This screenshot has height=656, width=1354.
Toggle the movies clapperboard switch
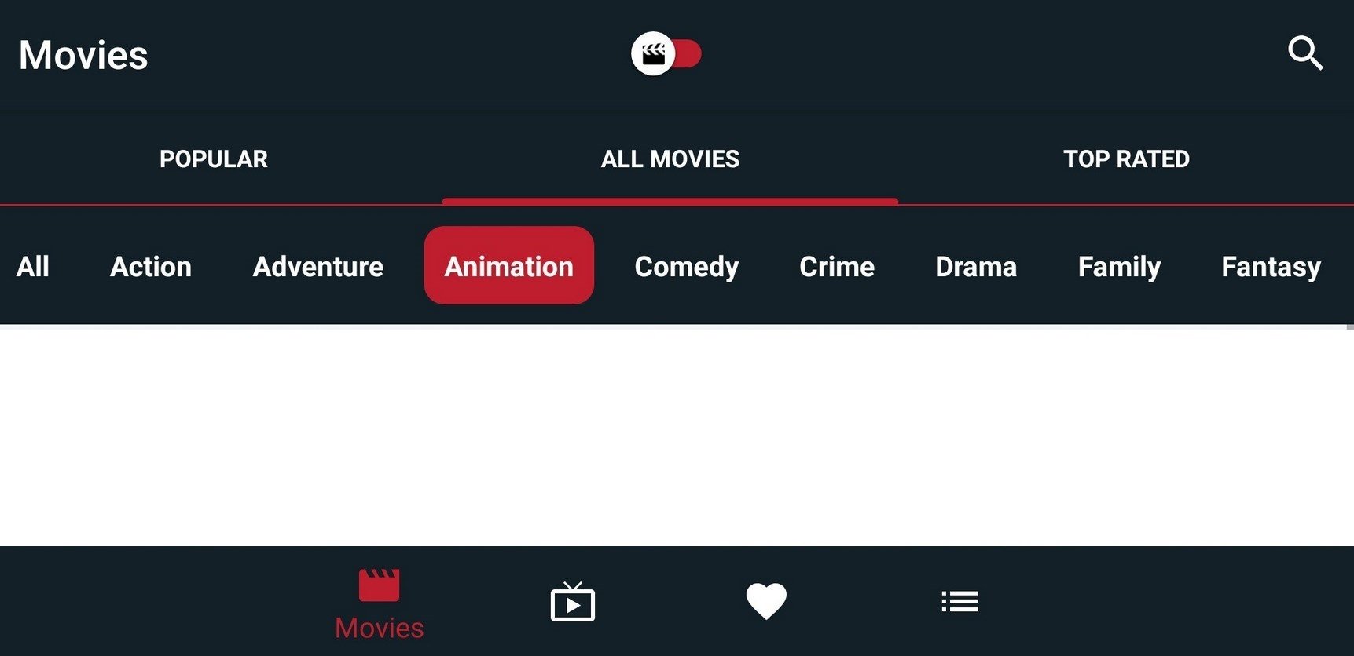pos(666,54)
